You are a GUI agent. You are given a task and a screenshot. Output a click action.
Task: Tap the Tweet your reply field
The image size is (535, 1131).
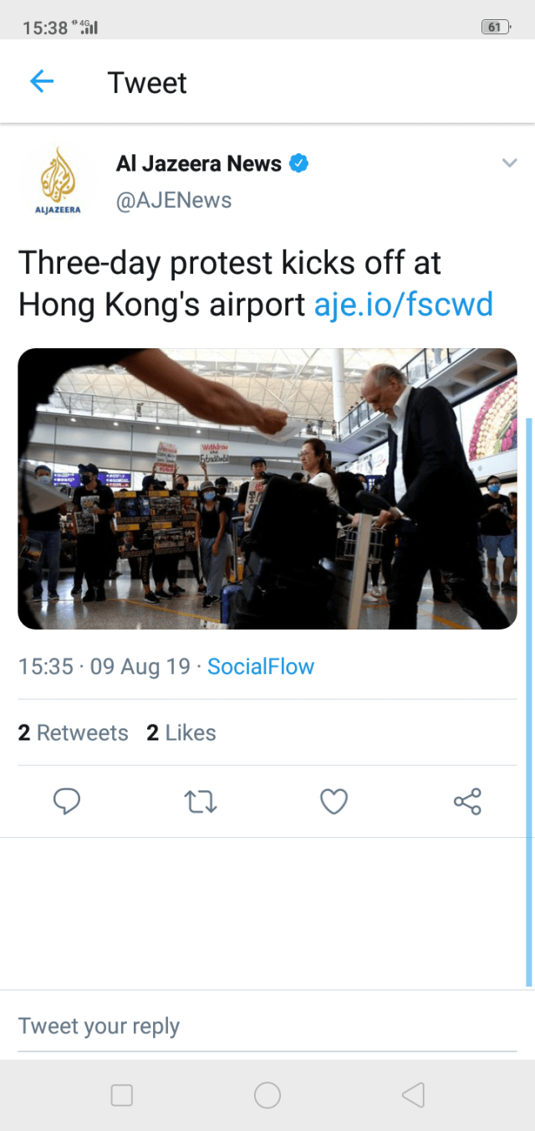(267, 1026)
